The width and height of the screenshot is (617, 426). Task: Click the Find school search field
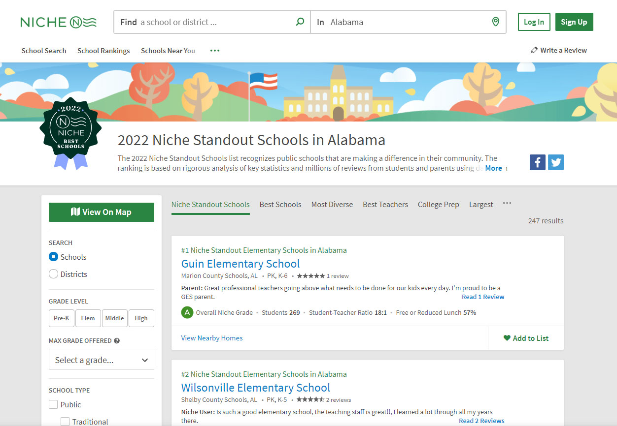(x=207, y=22)
